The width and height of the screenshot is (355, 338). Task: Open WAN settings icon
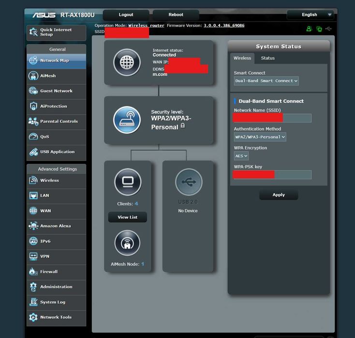(33, 211)
